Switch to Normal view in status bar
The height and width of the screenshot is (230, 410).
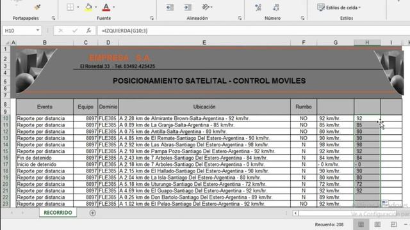point(361,224)
